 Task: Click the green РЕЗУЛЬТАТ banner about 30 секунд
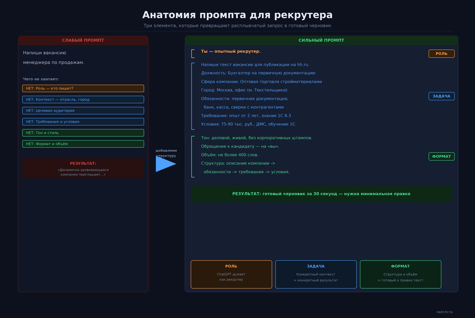[x=321, y=194]
